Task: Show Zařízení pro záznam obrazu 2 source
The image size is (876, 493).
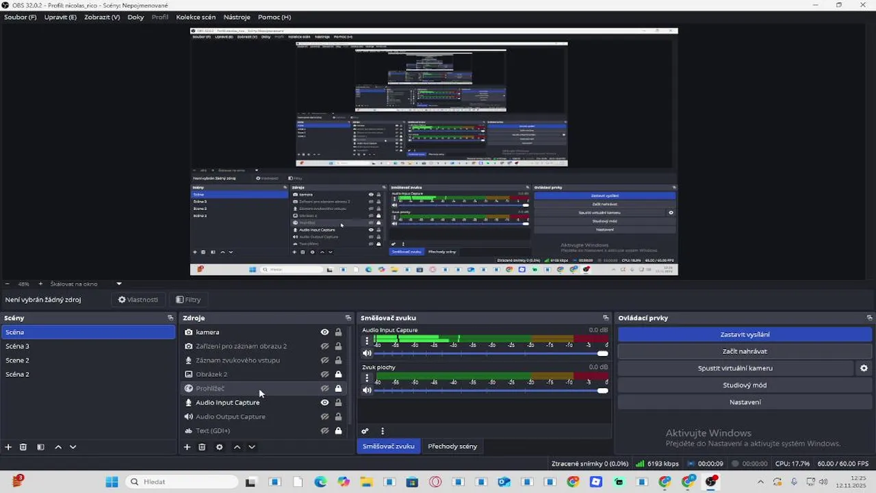Action: [x=325, y=346]
